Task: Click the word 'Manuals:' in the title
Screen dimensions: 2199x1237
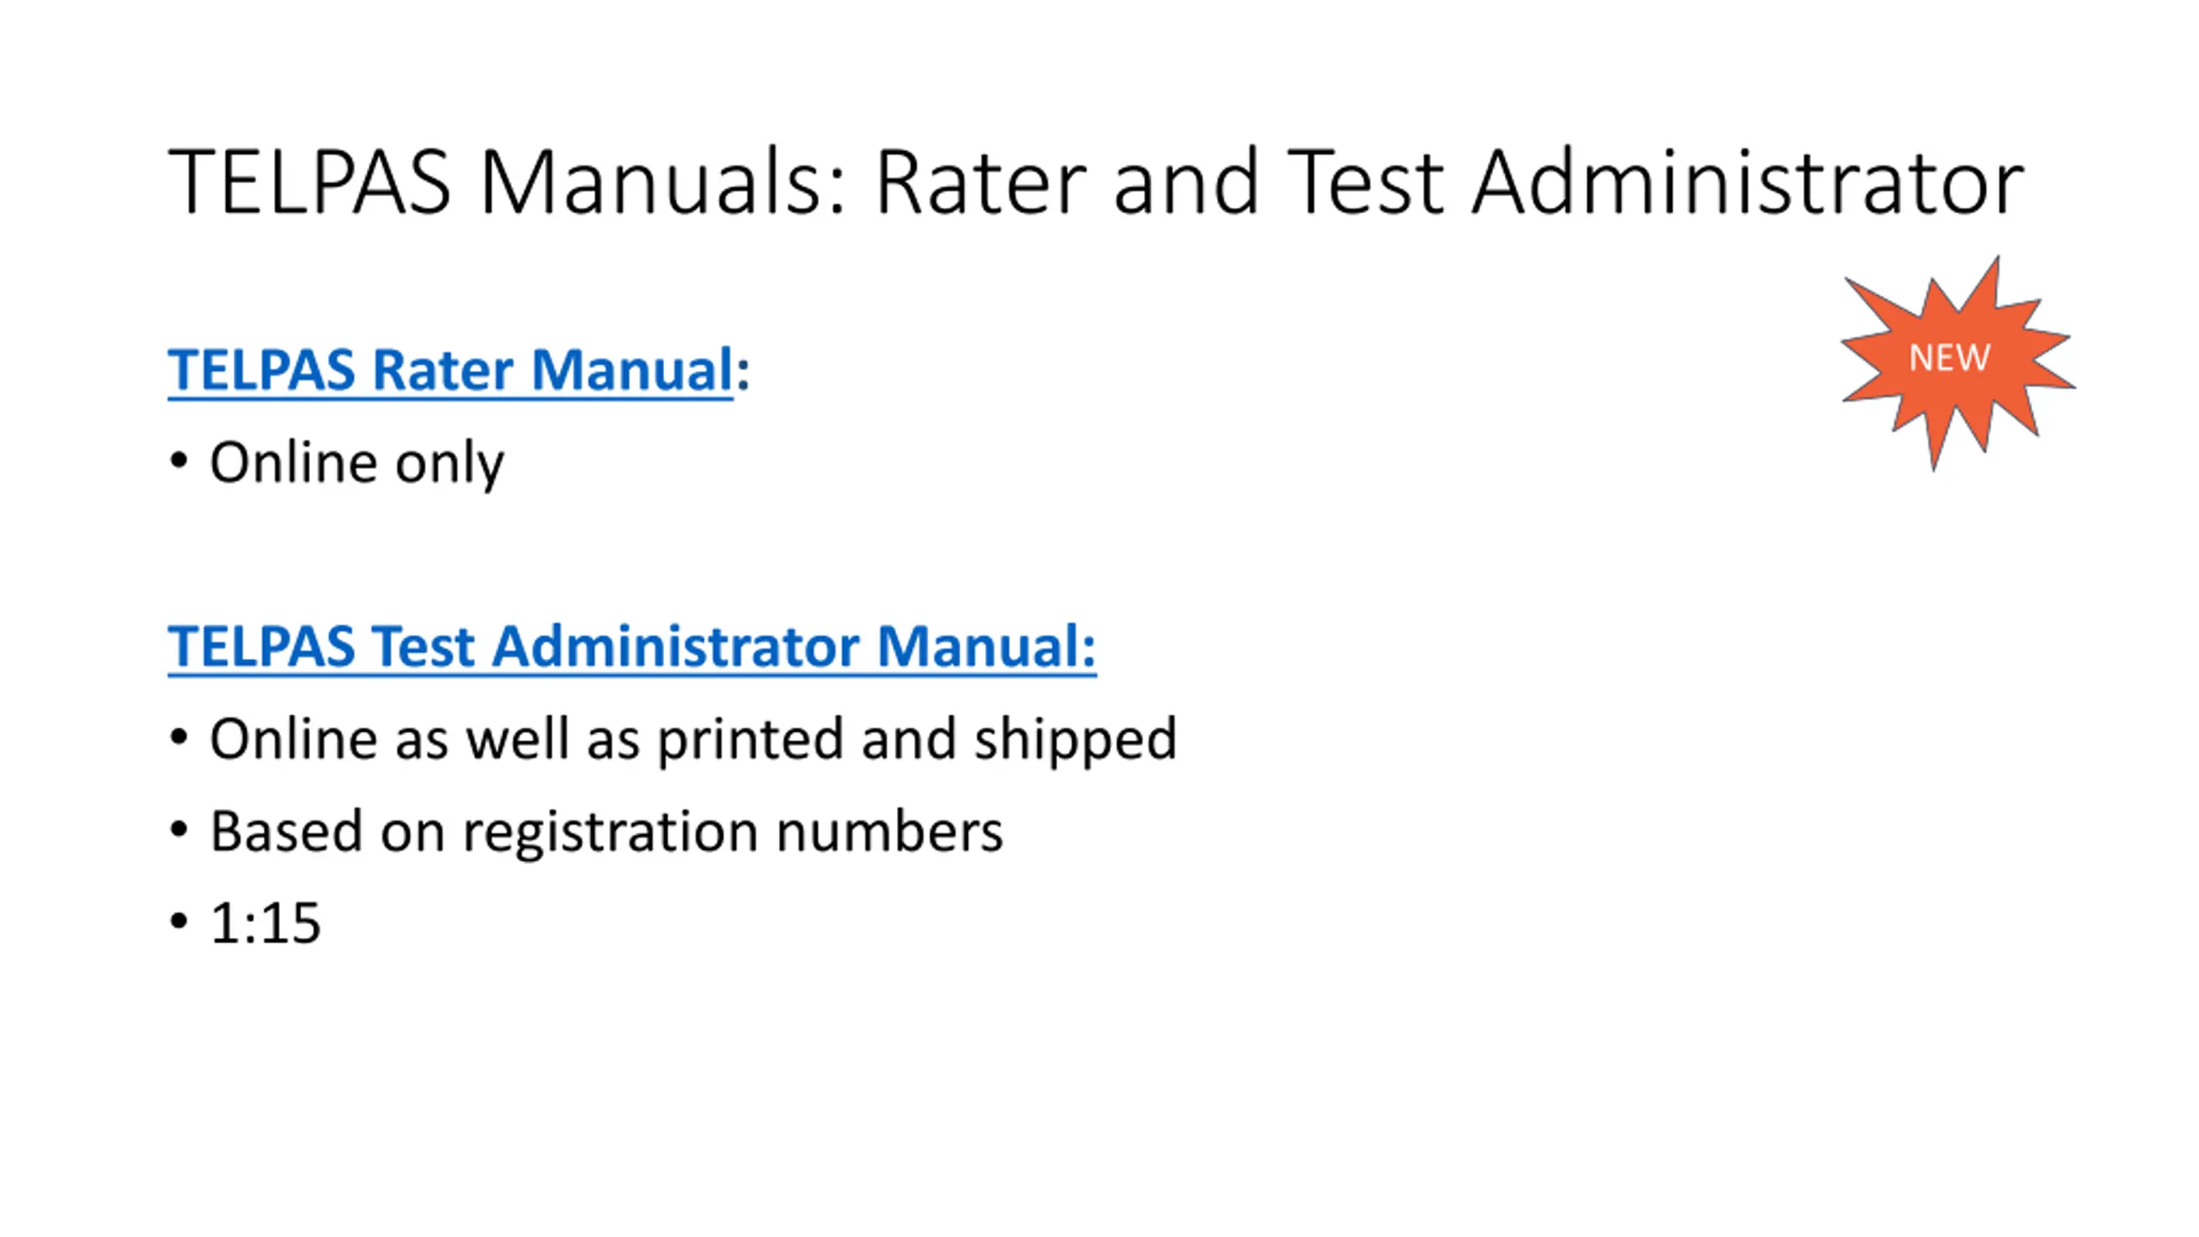Action: [x=663, y=182]
